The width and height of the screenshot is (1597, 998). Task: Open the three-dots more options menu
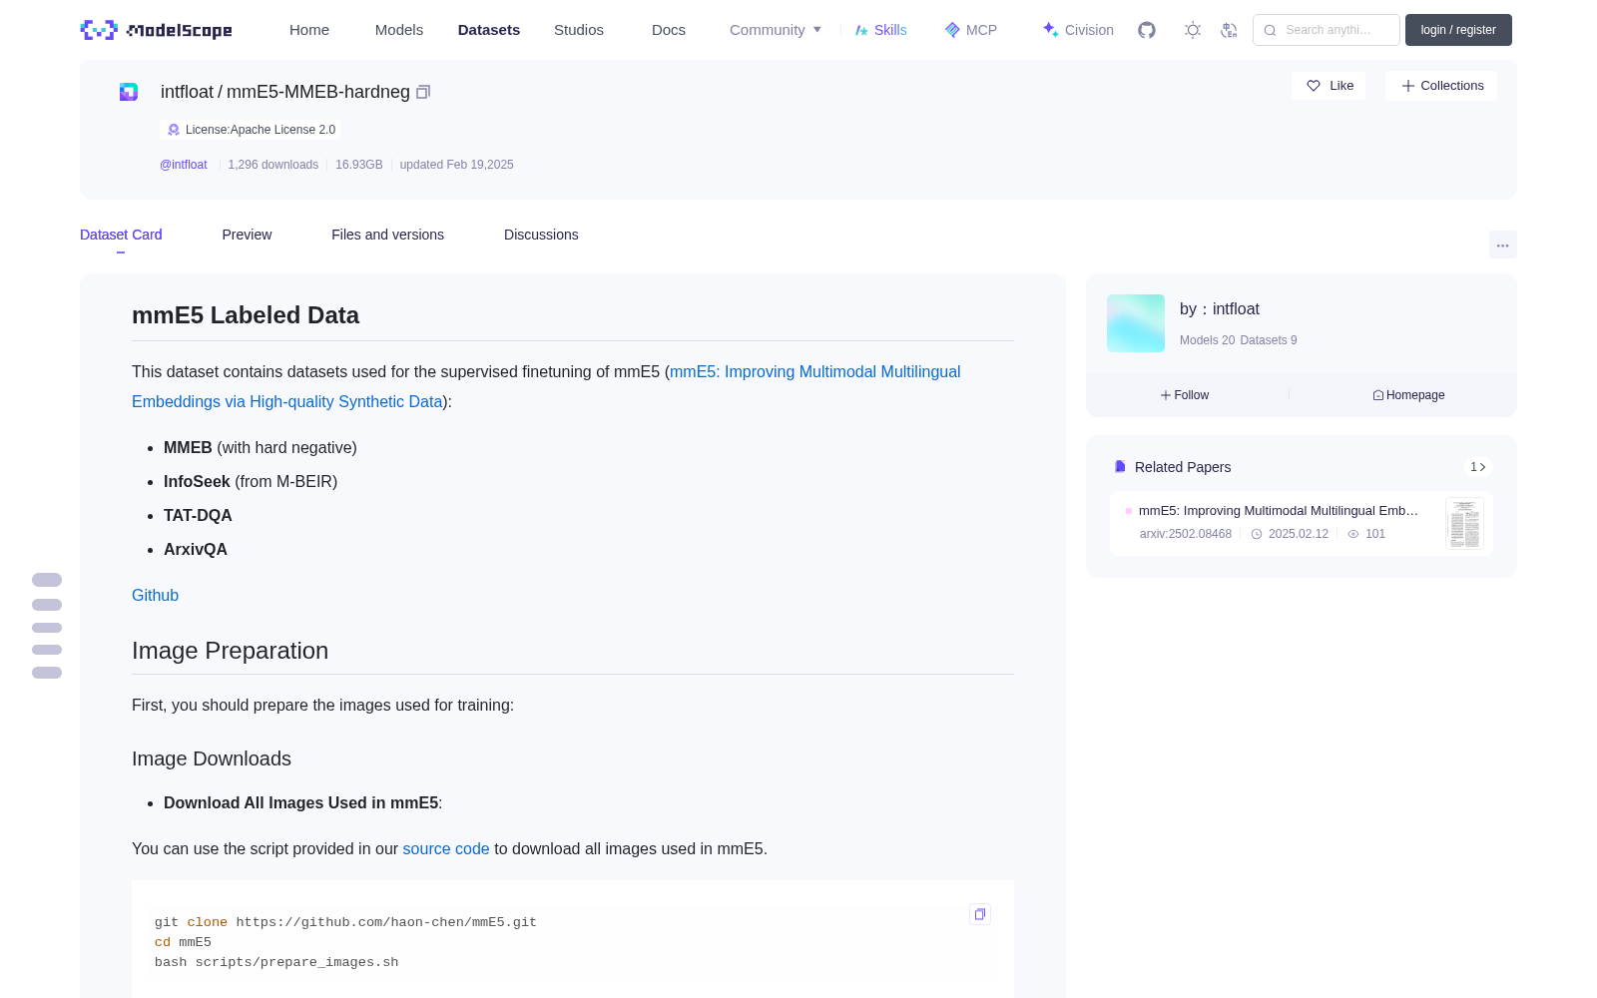tap(1502, 245)
